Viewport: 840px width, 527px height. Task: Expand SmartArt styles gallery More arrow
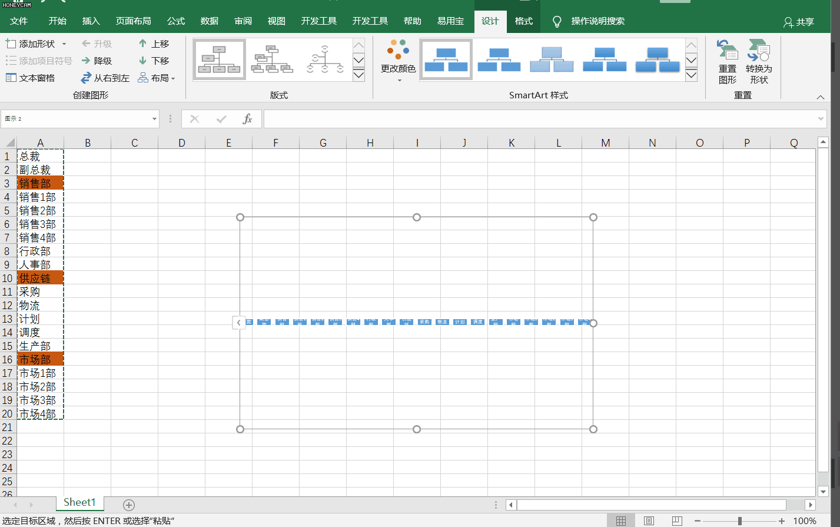click(x=692, y=75)
